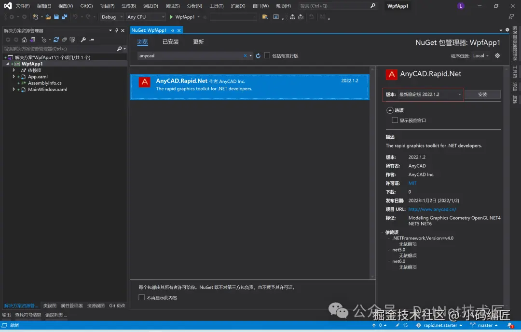
Task: Expand the App.xaml node arrow
Action: pyautogui.click(x=14, y=76)
